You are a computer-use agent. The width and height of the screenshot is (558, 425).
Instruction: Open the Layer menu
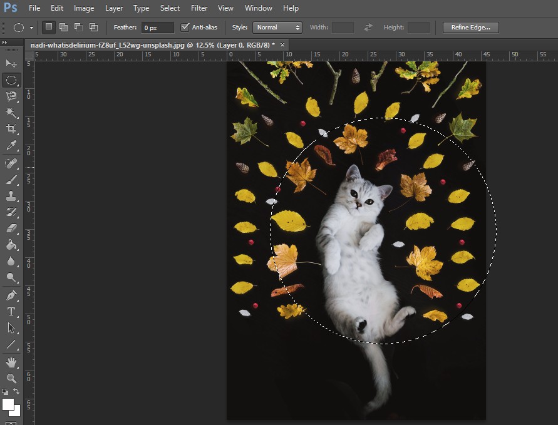114,8
